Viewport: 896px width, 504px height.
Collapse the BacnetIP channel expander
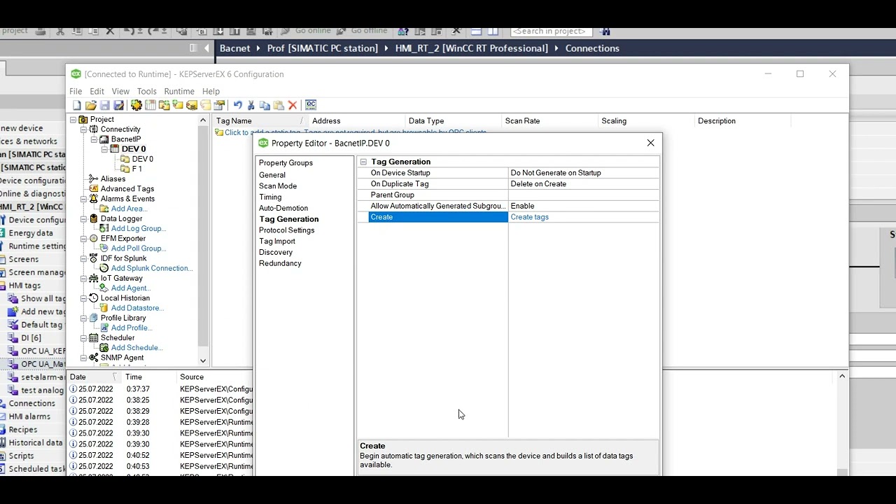click(x=94, y=139)
